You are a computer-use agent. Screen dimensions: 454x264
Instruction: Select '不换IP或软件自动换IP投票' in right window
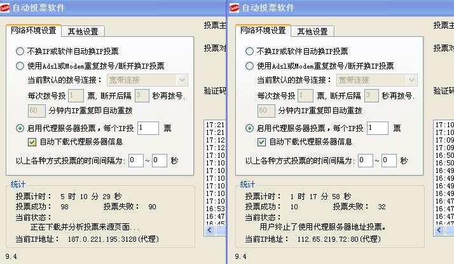(250, 52)
